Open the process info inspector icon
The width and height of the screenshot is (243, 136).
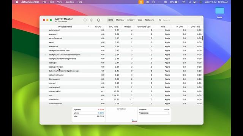pos(92,20)
